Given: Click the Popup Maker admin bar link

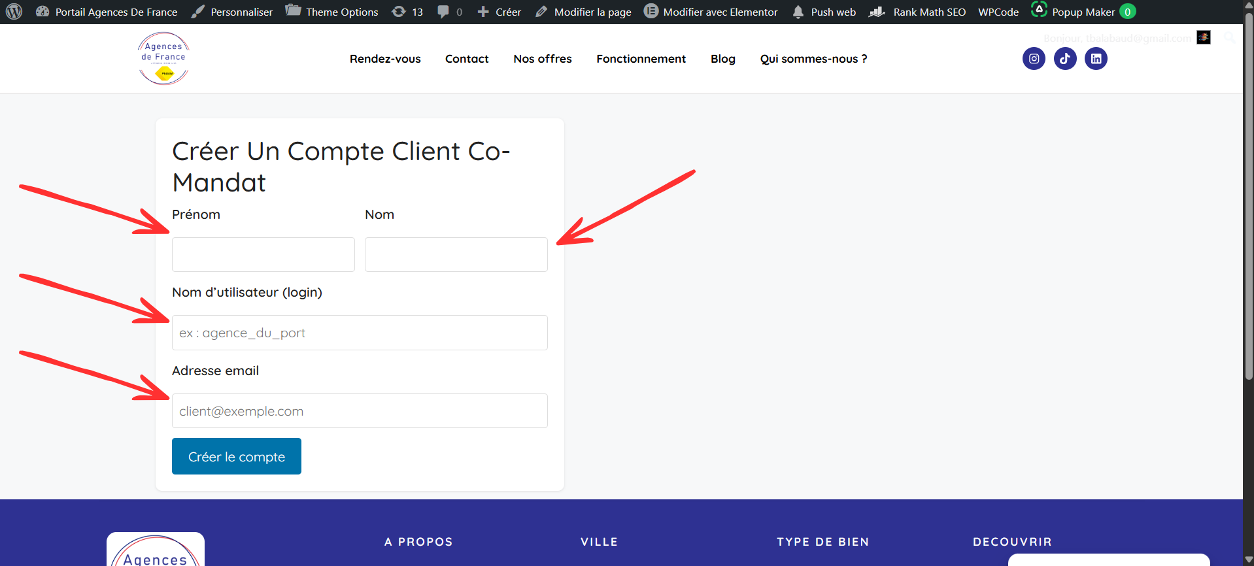Looking at the screenshot, I should (1083, 12).
